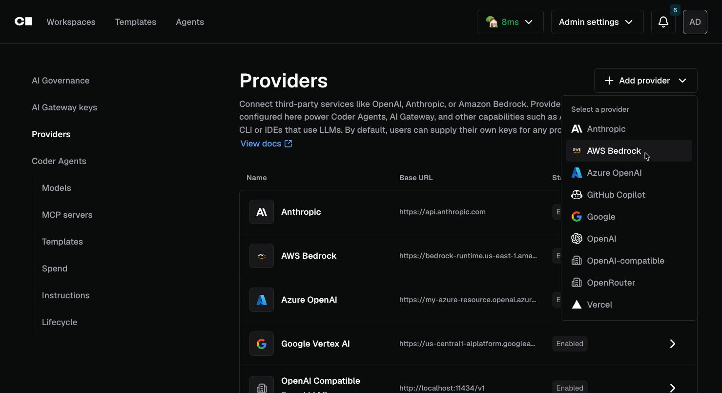Screen dimensions: 722x393
Task: Open AI Gateway keys in sidebar
Action: [64, 107]
